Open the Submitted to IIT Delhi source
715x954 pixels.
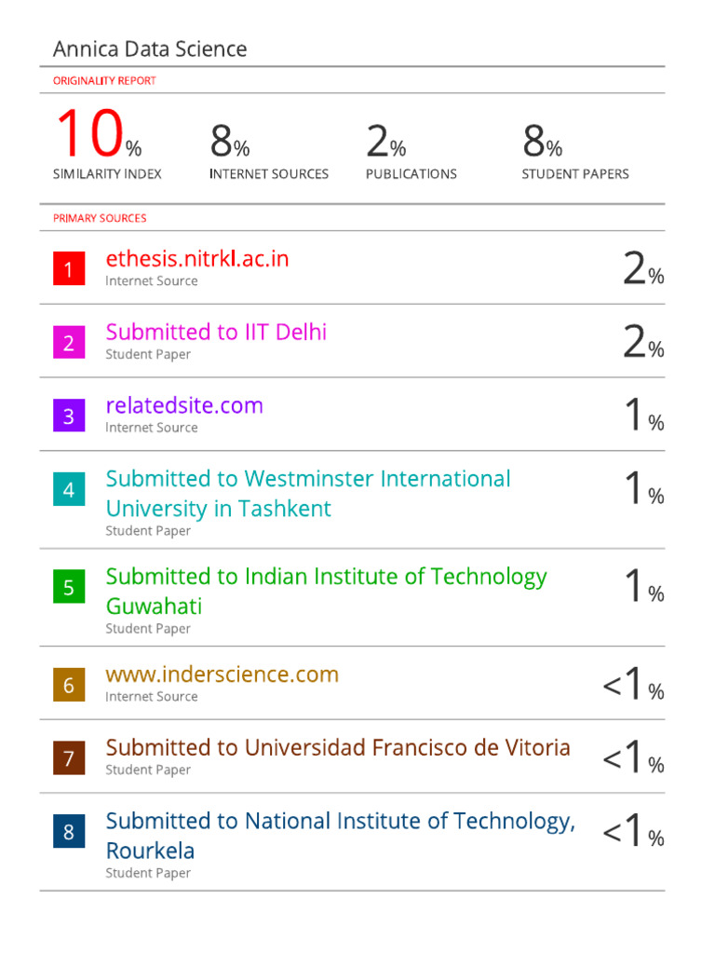[x=216, y=333]
